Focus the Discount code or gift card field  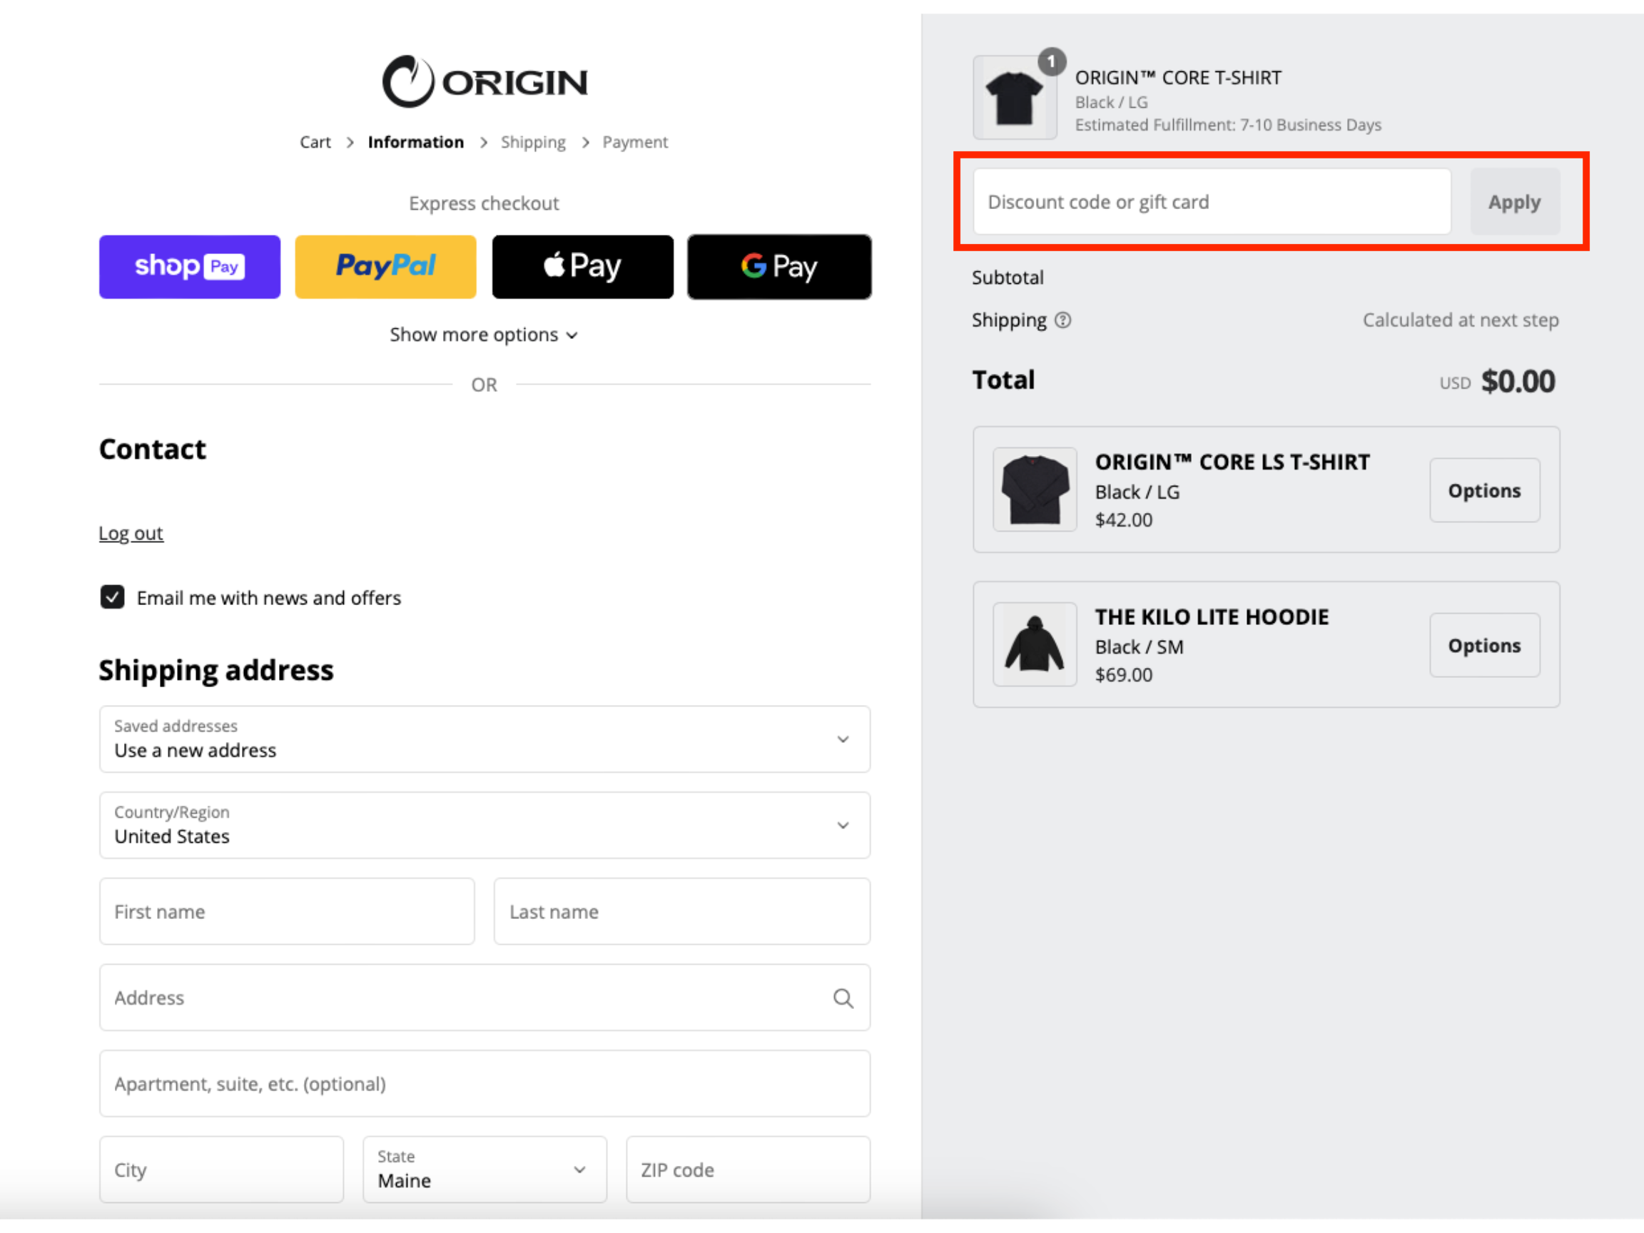coord(1212,201)
